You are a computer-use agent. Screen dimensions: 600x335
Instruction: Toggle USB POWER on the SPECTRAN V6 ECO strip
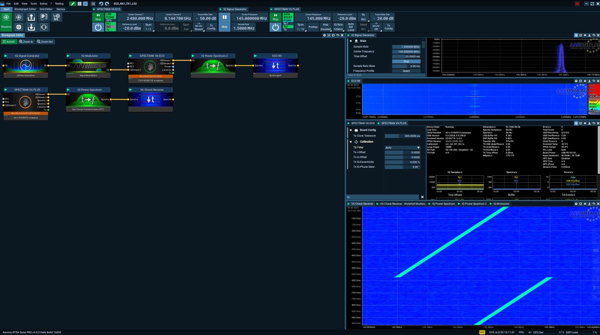pyautogui.click(x=110, y=16)
